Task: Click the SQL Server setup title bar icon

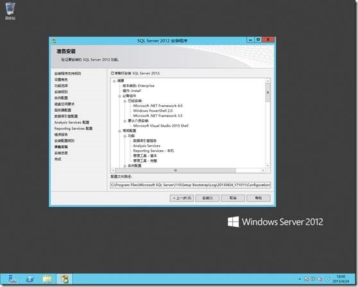Action: click(x=54, y=41)
